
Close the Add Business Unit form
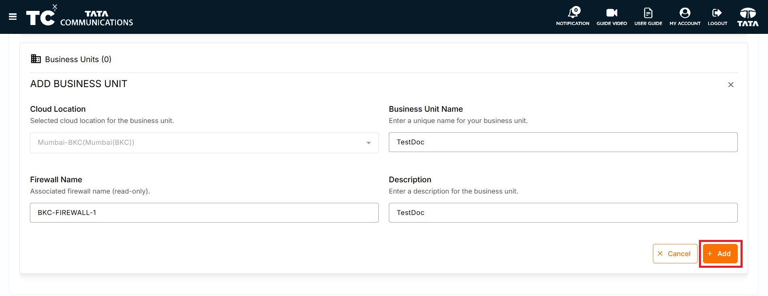coord(730,85)
